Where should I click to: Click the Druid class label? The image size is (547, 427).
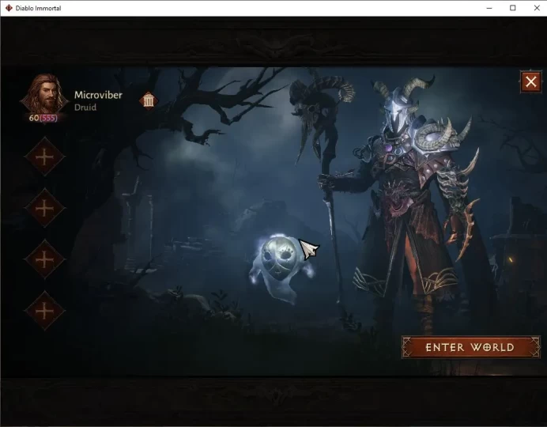point(85,108)
